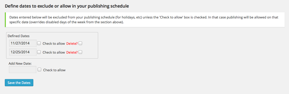Check the allow box for 12/25/2014

pos(39,52)
